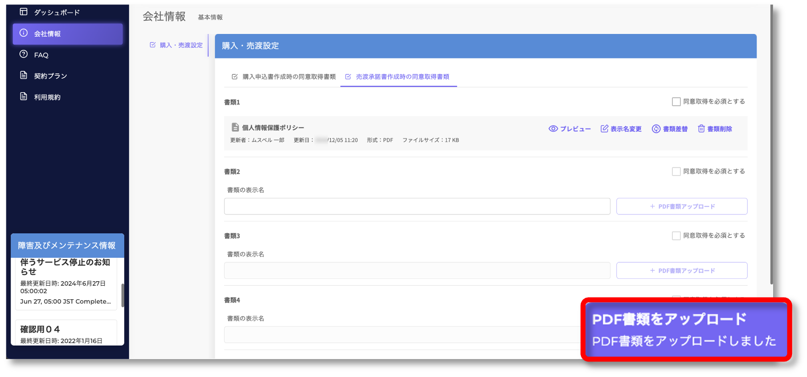
Task: Open 契約プラン from the sidebar
Action: [50, 76]
